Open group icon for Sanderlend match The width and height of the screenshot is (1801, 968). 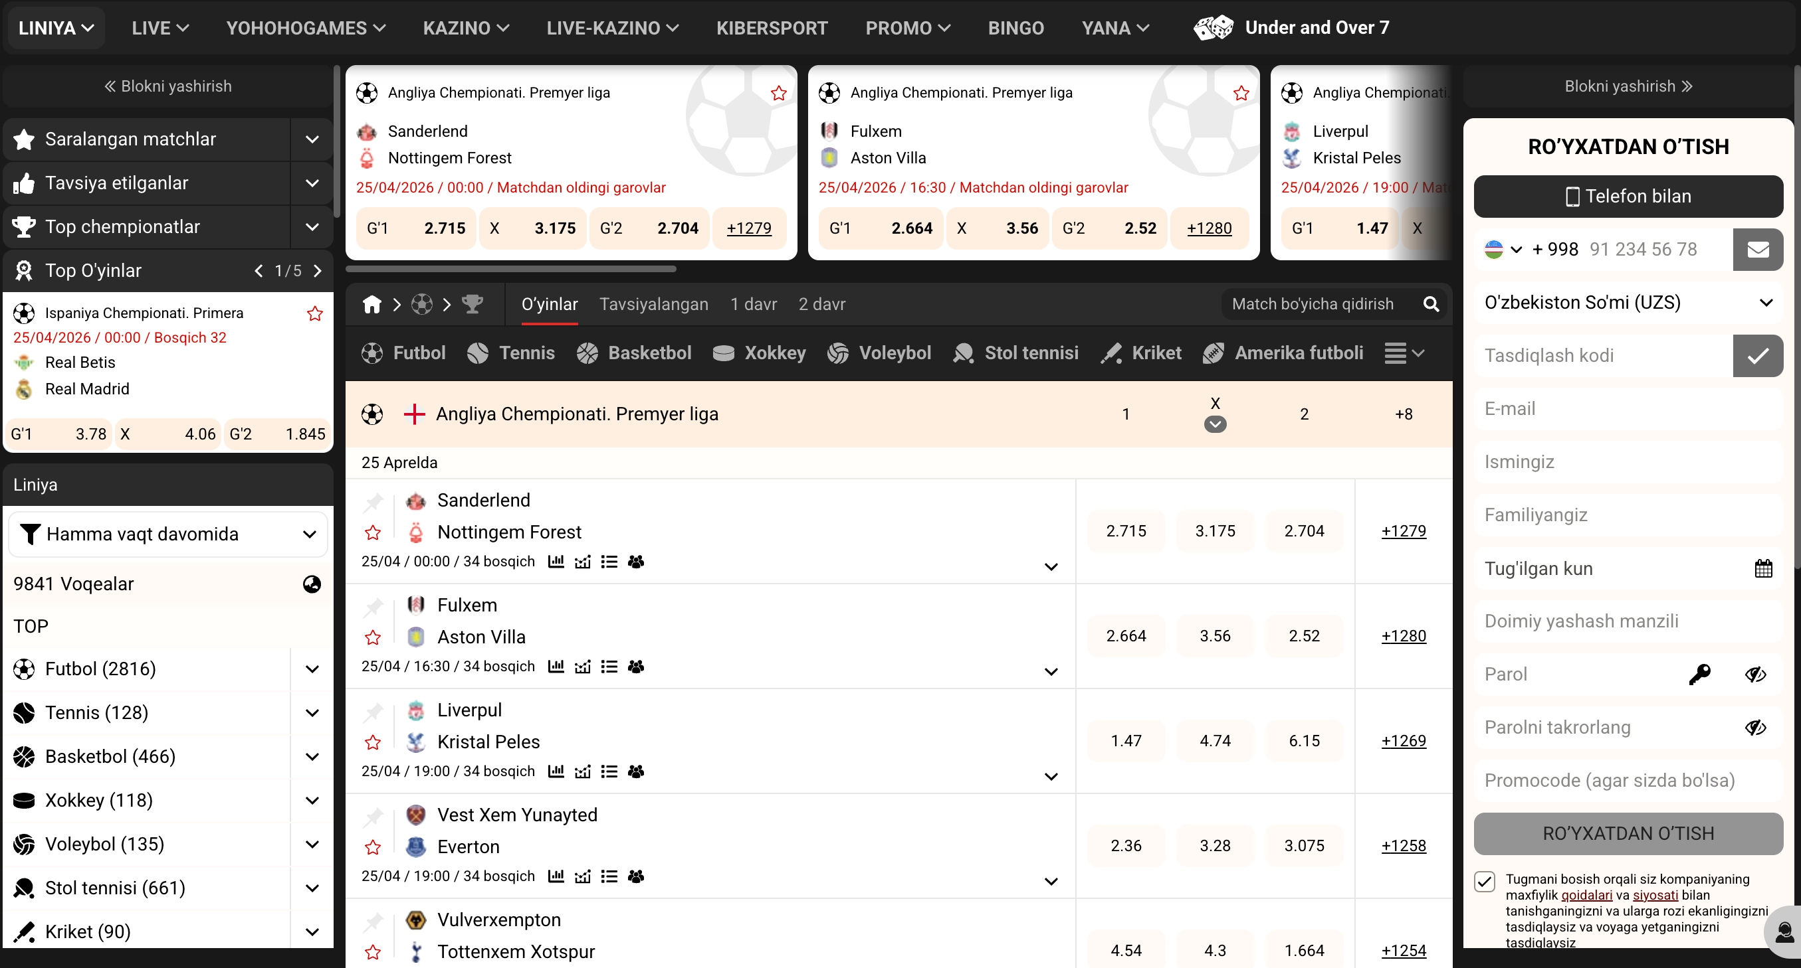(x=635, y=562)
